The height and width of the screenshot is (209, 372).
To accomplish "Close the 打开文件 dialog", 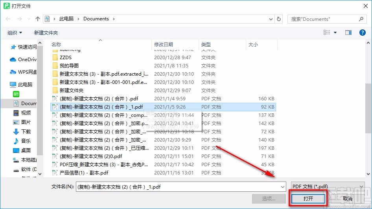I will 366,6.
